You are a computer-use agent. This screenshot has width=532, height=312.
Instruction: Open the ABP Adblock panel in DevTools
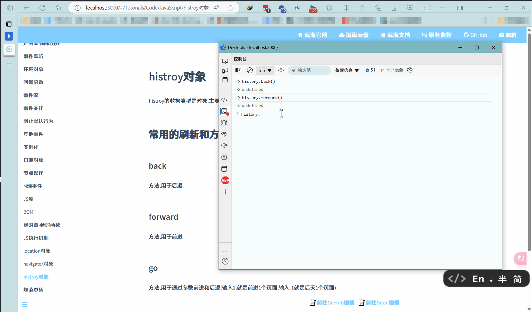[225, 181]
